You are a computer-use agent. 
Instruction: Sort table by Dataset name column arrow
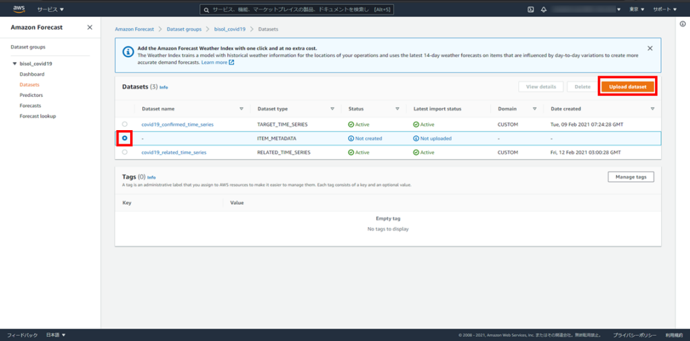coord(241,108)
